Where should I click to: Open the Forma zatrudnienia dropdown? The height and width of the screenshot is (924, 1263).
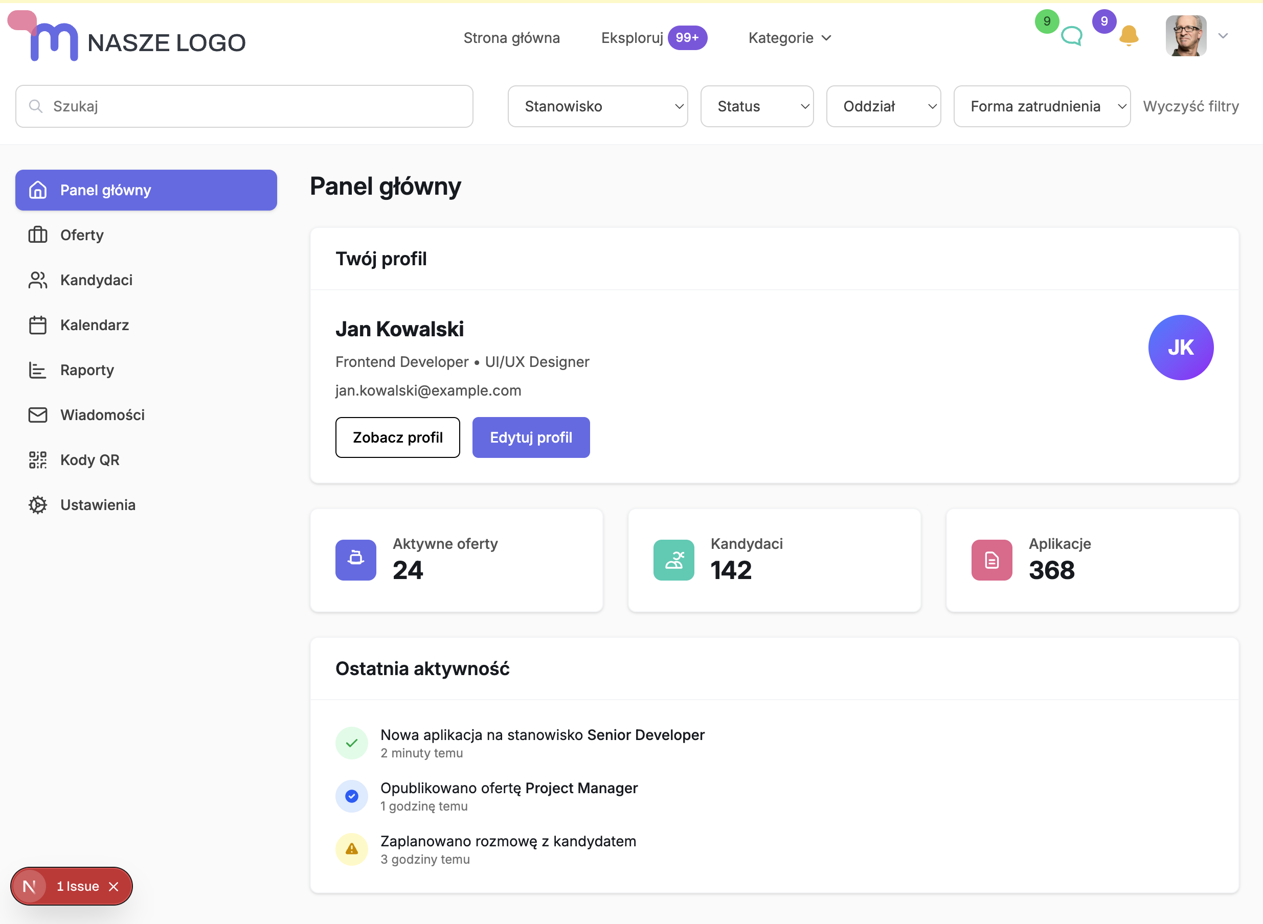[x=1042, y=106]
